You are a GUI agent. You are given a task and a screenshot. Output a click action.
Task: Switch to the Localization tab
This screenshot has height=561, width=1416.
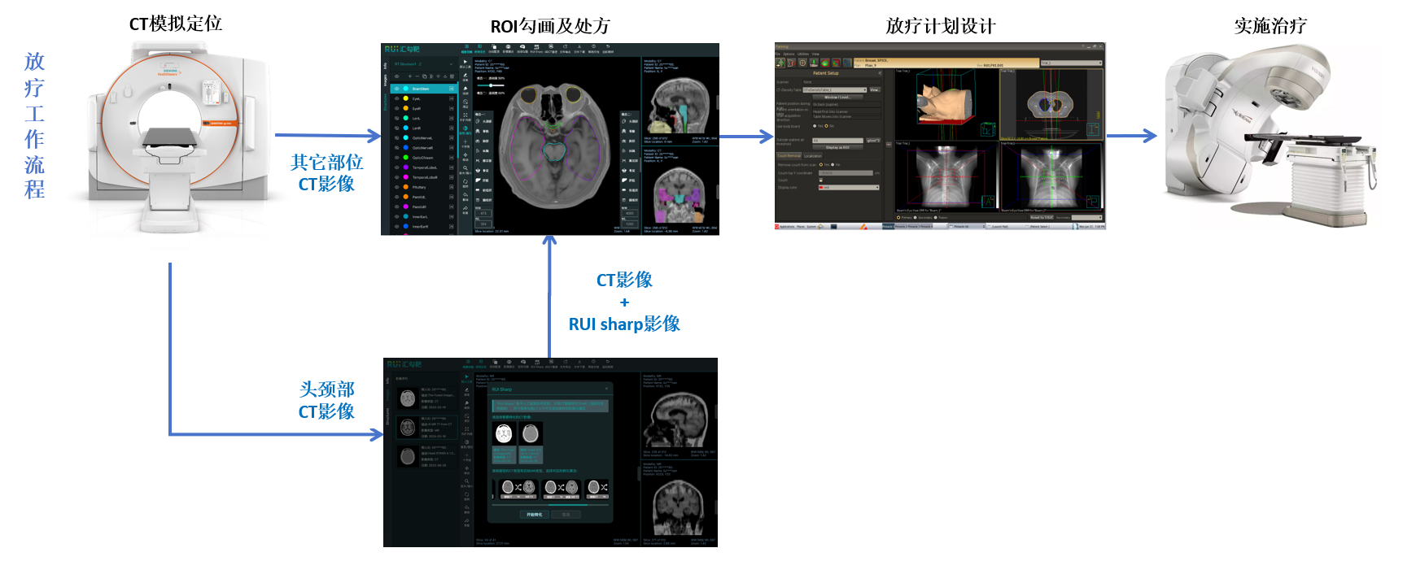[813, 156]
